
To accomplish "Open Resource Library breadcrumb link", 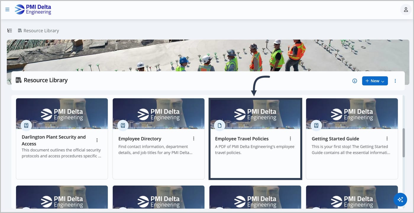I will coord(41,30).
